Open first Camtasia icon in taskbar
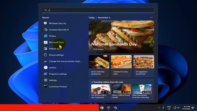Viewport: 197px width, 111px height. pyautogui.click(x=108, y=108)
